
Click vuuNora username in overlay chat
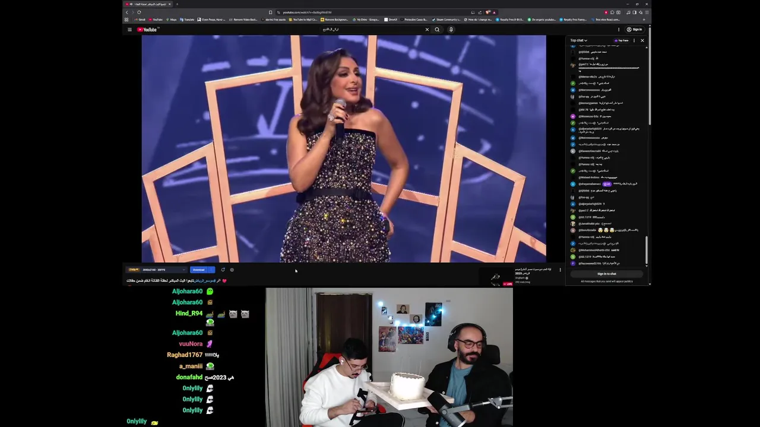pyautogui.click(x=191, y=343)
